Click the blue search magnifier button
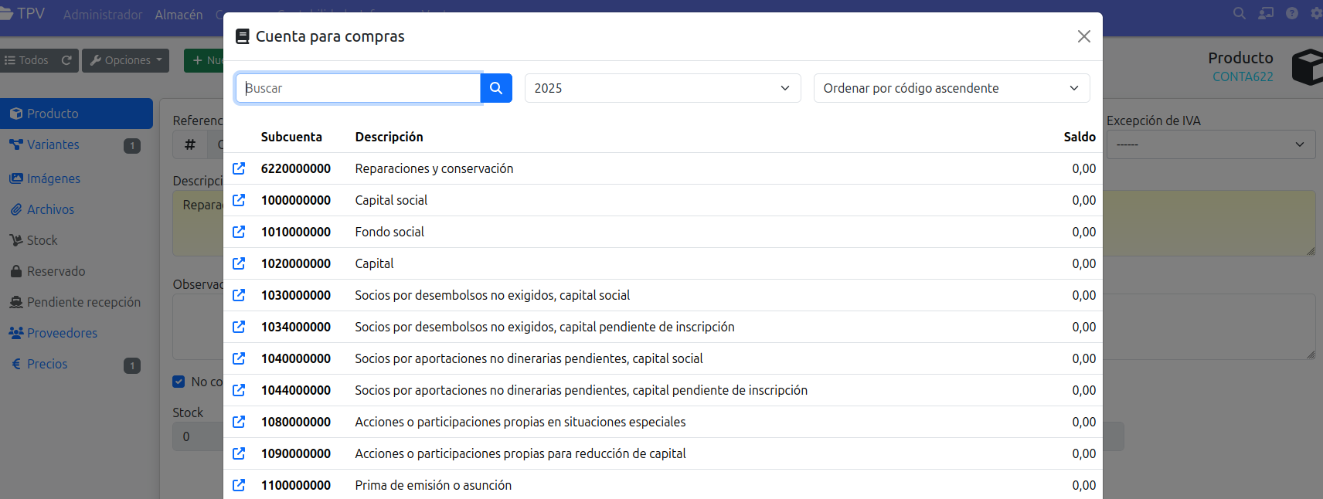 [x=496, y=88]
